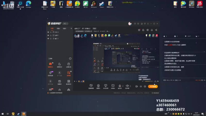Open the msedge desktop shortcut
Image resolution: width=206 pixels, height=116 pixels.
pyautogui.click(x=29, y=4)
